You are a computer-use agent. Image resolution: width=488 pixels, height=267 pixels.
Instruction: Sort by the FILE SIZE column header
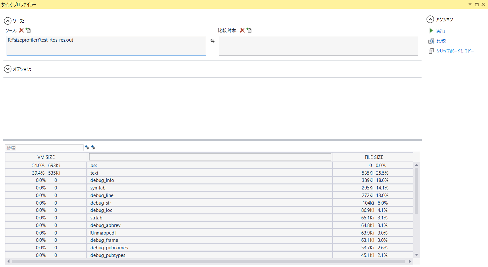click(374, 157)
